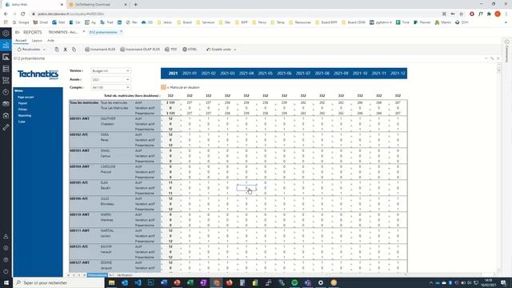Go back in browser history
Viewport: 512px width, 288px height.
pyautogui.click(x=6, y=14)
